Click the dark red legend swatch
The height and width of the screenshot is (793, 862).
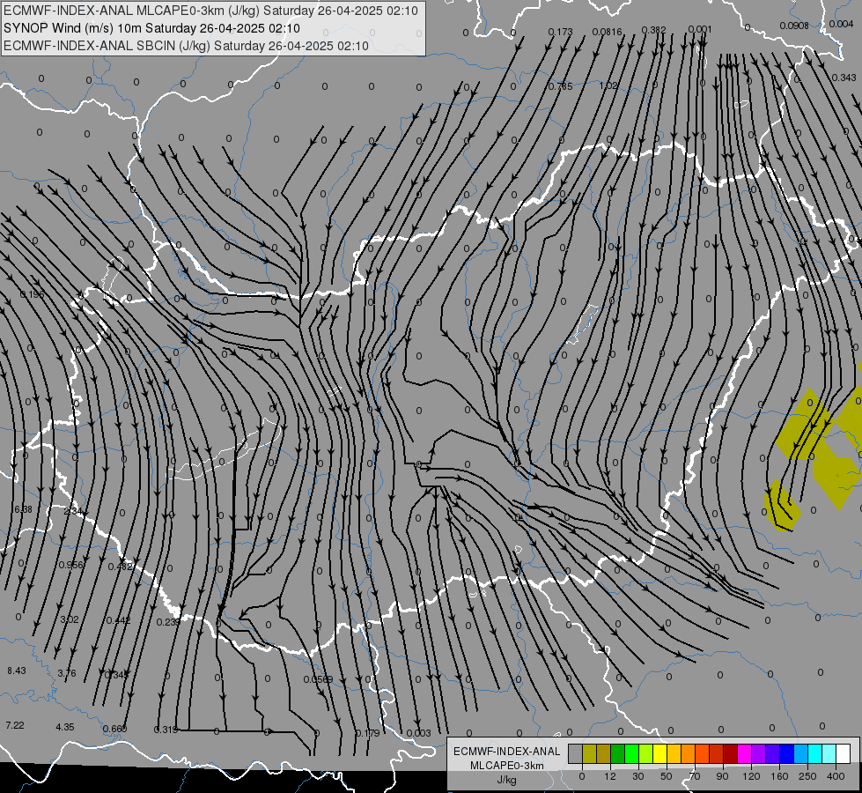point(731,753)
